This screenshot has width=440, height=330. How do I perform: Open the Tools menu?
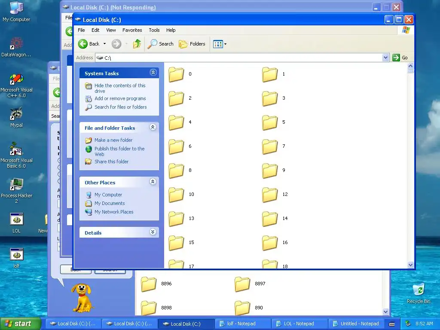tap(154, 30)
